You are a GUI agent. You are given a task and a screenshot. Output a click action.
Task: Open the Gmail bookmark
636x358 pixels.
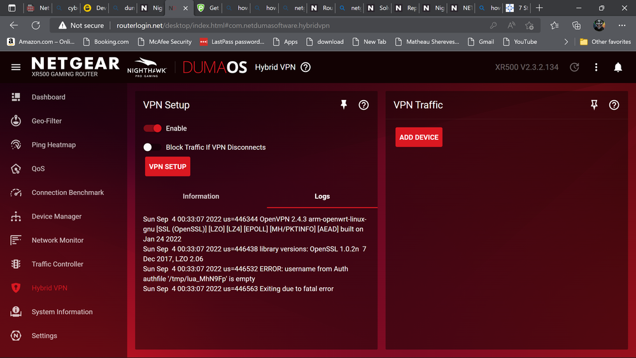coord(481,42)
